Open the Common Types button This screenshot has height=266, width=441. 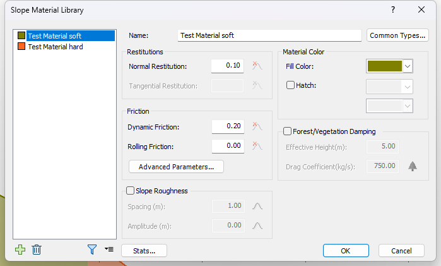pyautogui.click(x=397, y=35)
